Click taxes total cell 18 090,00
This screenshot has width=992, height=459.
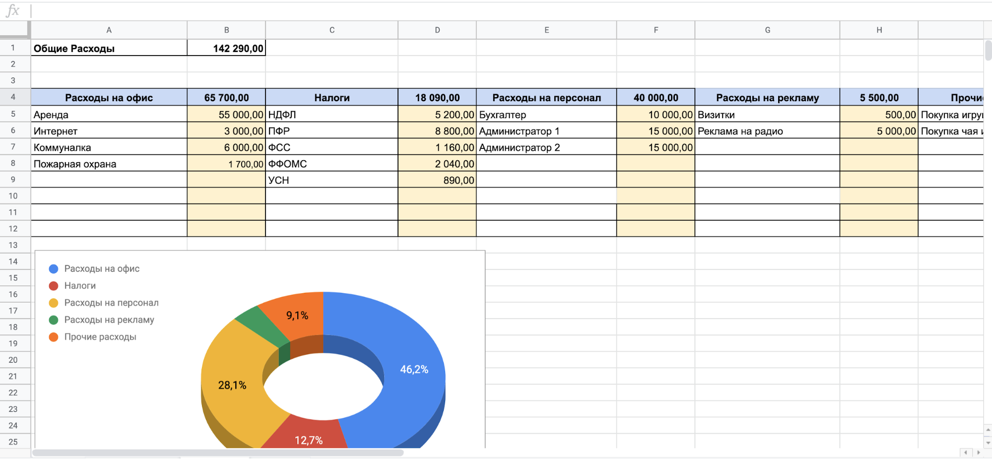point(437,97)
